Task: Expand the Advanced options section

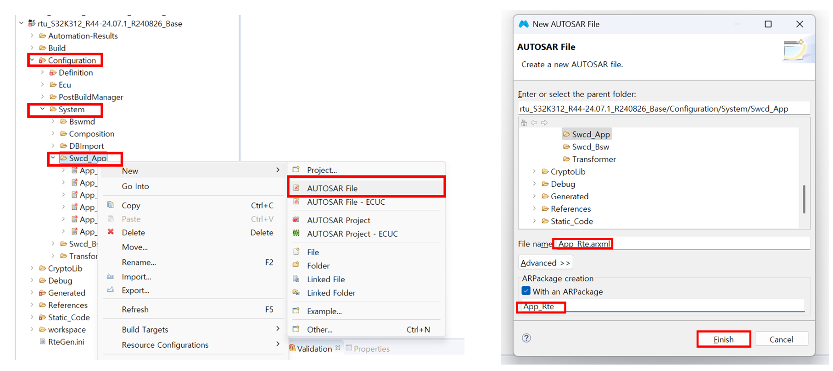Action: (545, 263)
